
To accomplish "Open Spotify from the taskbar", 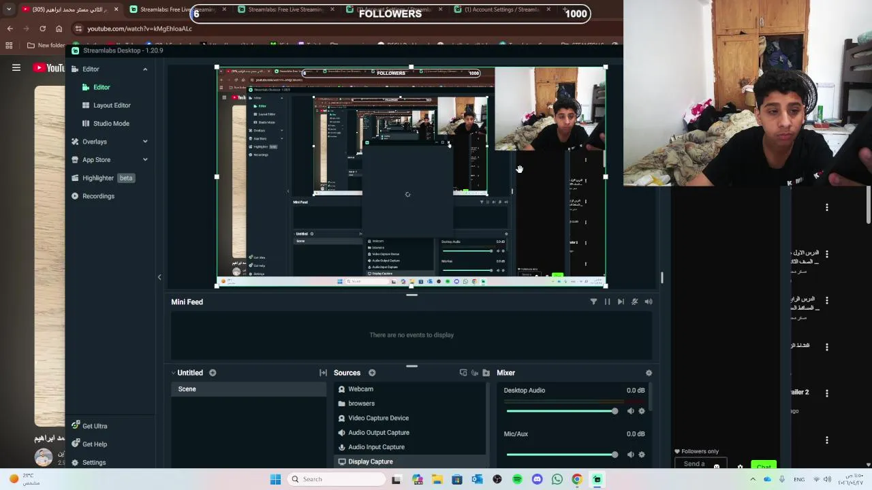I will pos(517,479).
